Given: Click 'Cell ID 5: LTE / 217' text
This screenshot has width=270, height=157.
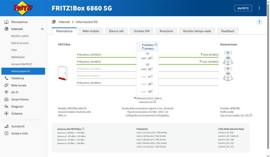Looking at the screenshot, I should [226, 147].
